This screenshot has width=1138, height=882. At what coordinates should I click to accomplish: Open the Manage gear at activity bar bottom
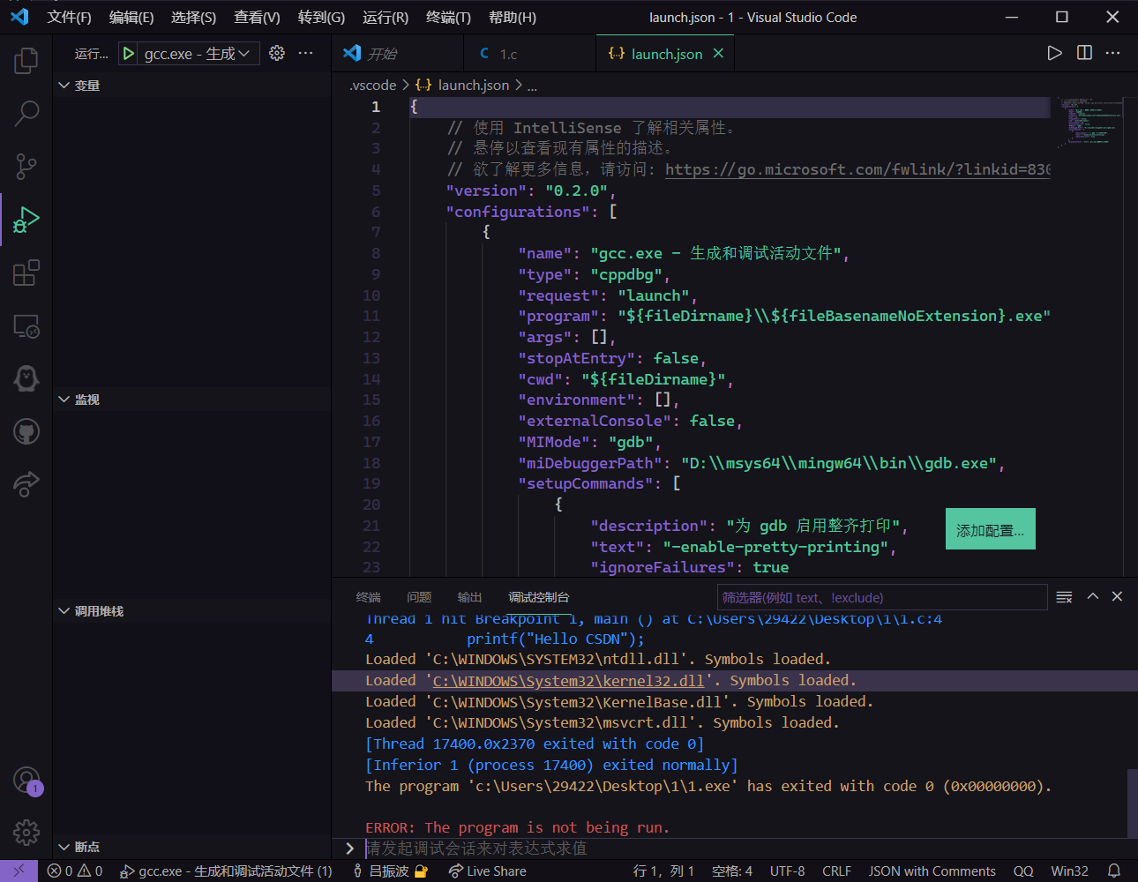(x=26, y=832)
